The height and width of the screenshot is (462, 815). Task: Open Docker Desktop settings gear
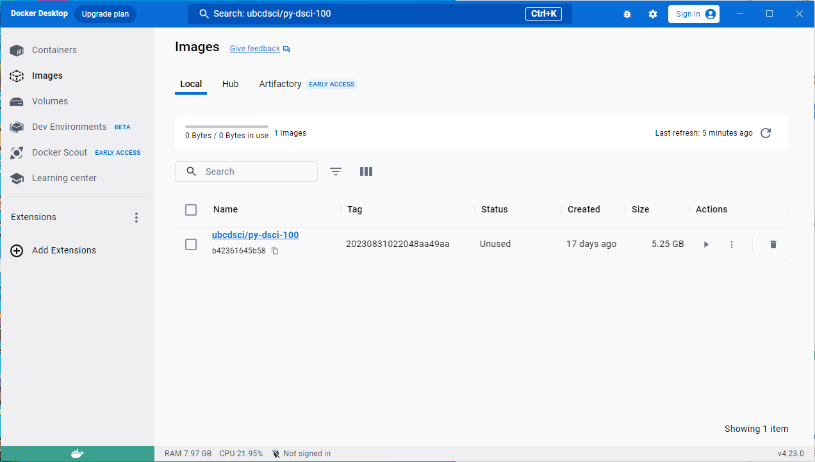653,14
